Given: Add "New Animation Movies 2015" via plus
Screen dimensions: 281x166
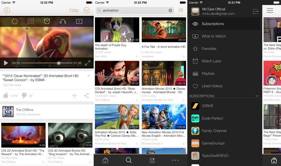Looking at the screenshot, I should (x=184, y=144).
